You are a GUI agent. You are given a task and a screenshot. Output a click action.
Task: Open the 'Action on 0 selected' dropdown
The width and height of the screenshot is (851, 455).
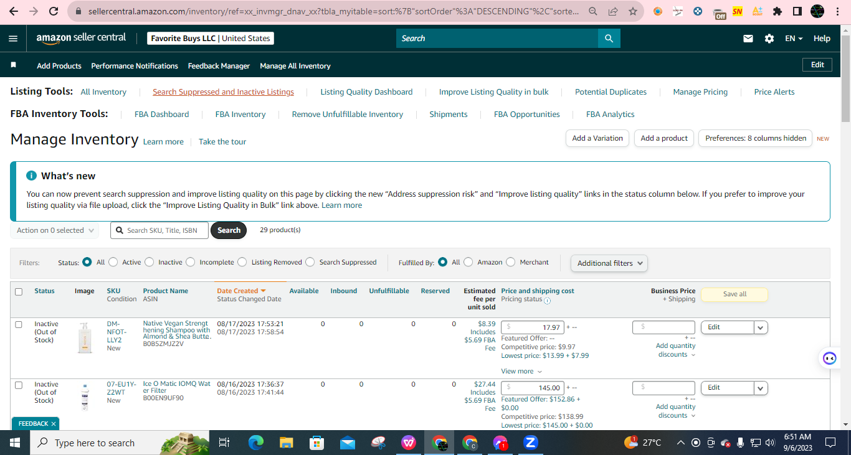tap(55, 230)
